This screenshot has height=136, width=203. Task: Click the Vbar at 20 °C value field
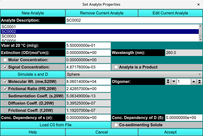pos(88,46)
